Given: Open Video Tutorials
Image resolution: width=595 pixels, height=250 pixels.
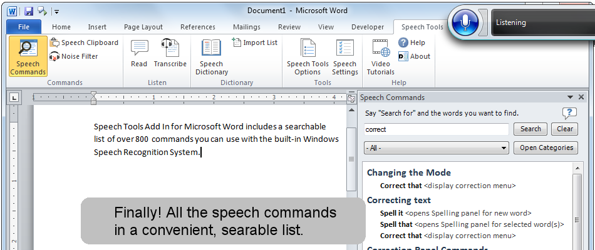Looking at the screenshot, I should pyautogui.click(x=381, y=57).
